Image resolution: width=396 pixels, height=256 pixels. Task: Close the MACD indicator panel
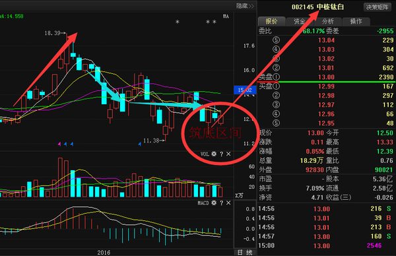coord(228,203)
